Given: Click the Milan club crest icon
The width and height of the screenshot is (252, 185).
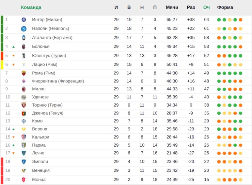Looking at the screenshot, I should pos(23,89).
